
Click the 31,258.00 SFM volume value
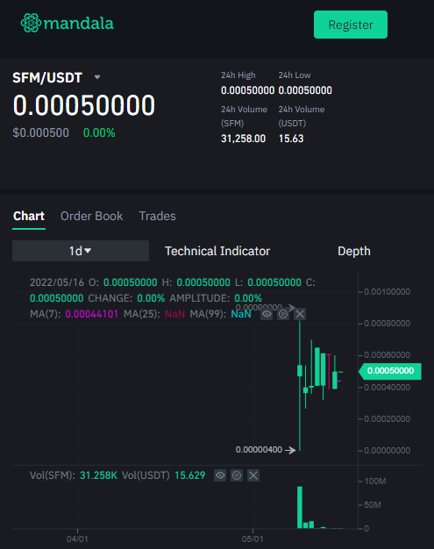(243, 139)
